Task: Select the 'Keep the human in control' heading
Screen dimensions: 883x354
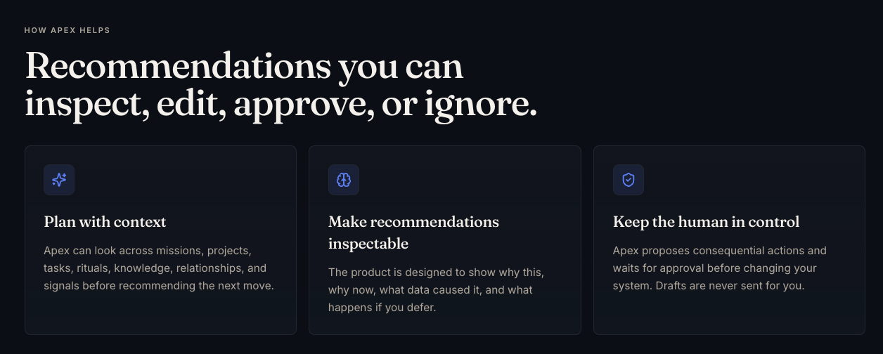Action: tap(706, 222)
